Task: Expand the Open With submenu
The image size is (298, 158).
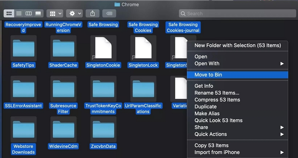Action: (238, 64)
